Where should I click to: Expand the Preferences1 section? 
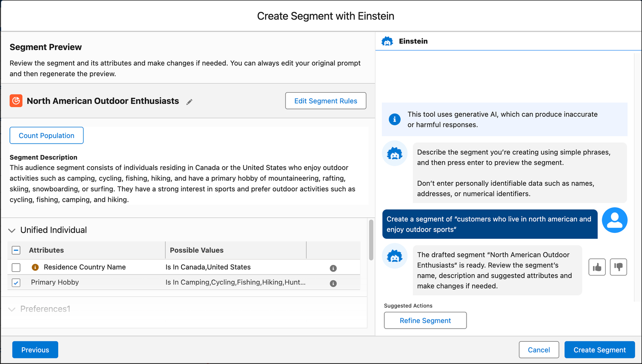click(x=12, y=308)
